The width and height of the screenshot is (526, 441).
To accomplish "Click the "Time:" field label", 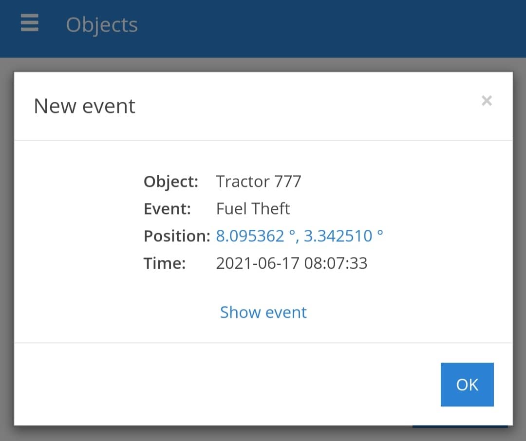I will coord(165,263).
